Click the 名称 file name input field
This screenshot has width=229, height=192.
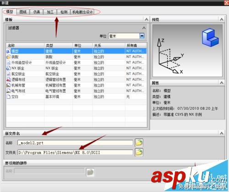[75, 143]
